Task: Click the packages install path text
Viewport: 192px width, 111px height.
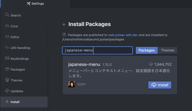Action: tap(93, 39)
